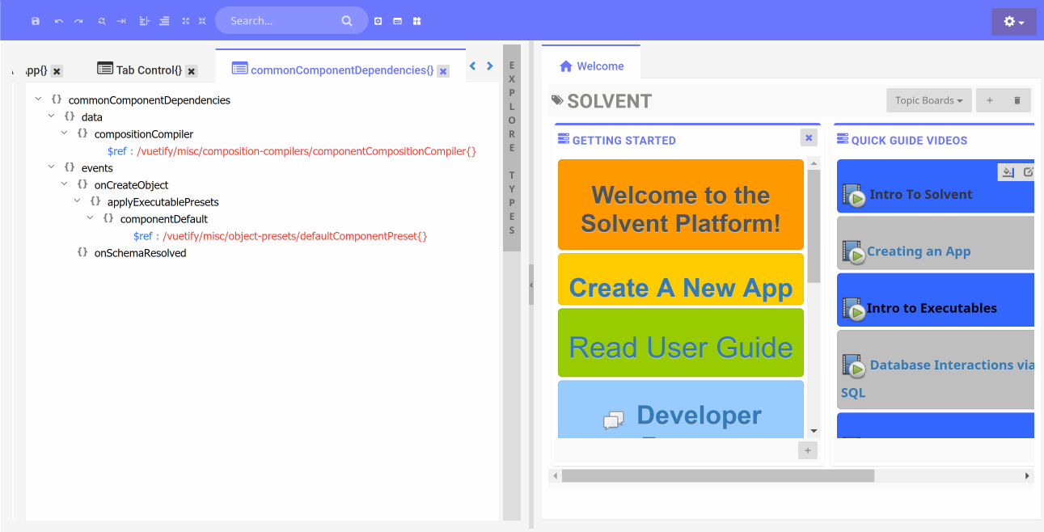Click the trash icon beside Topic Boards
The width and height of the screenshot is (1044, 532).
(x=1017, y=100)
